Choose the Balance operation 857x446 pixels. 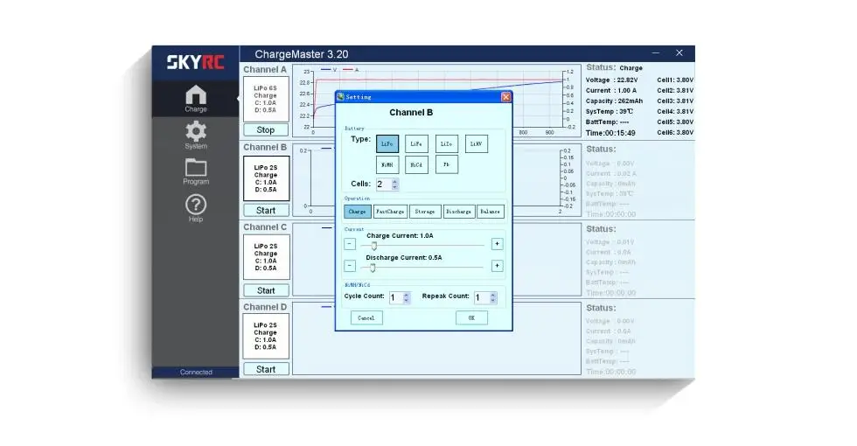click(x=491, y=212)
